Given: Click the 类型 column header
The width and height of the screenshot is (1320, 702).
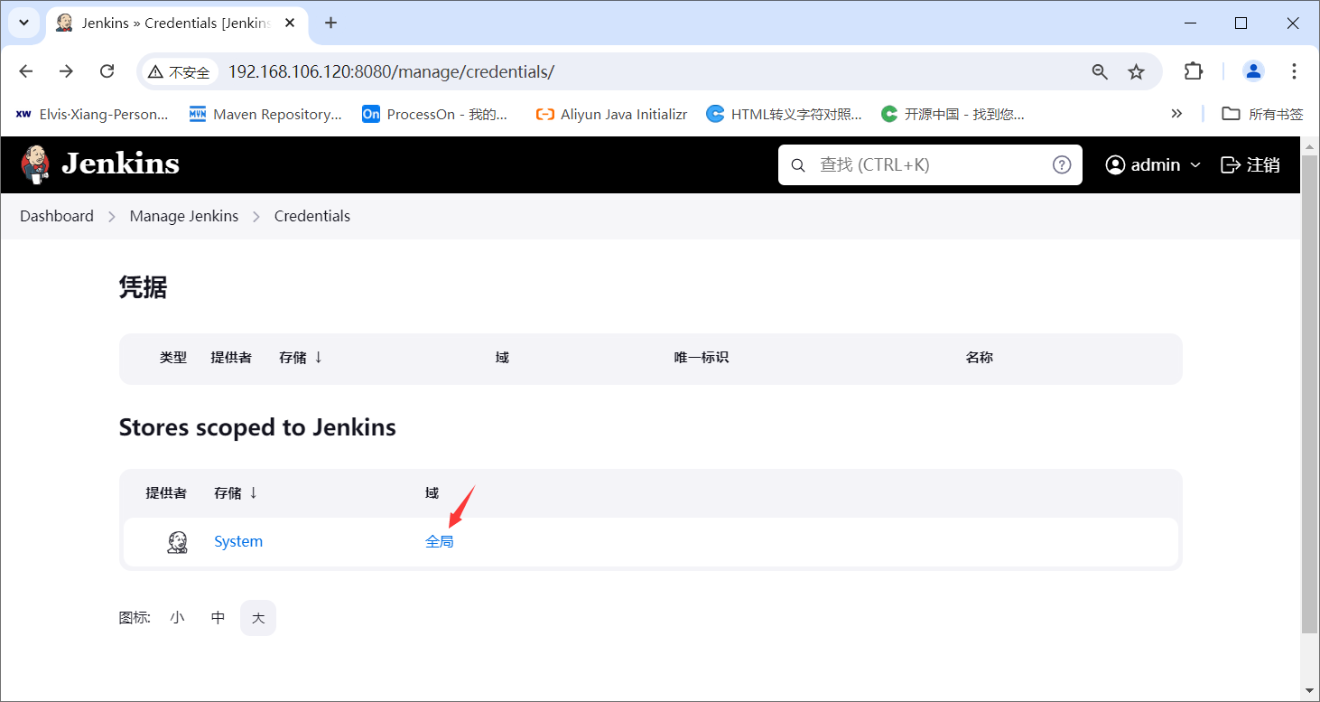Looking at the screenshot, I should click(173, 358).
